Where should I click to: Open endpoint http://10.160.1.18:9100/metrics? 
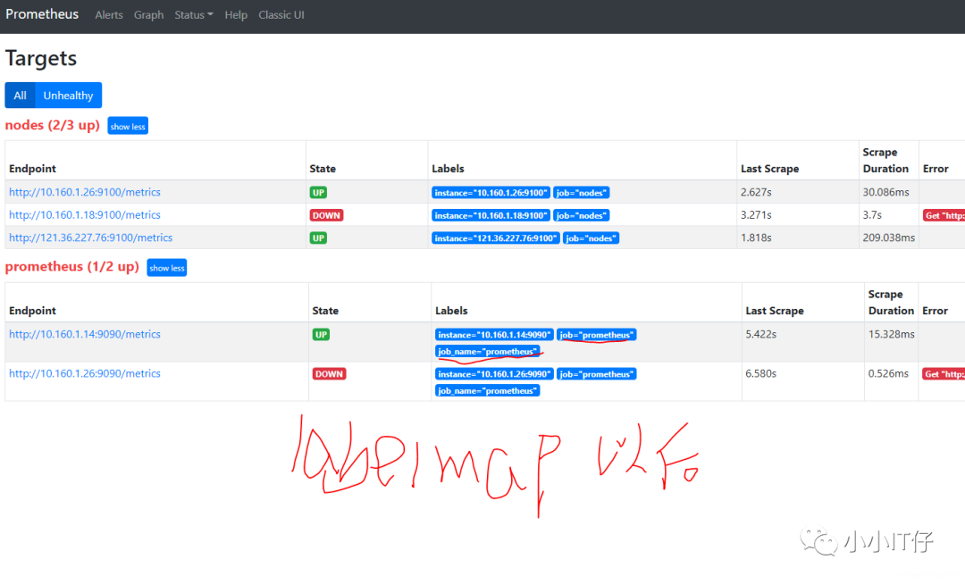click(85, 214)
